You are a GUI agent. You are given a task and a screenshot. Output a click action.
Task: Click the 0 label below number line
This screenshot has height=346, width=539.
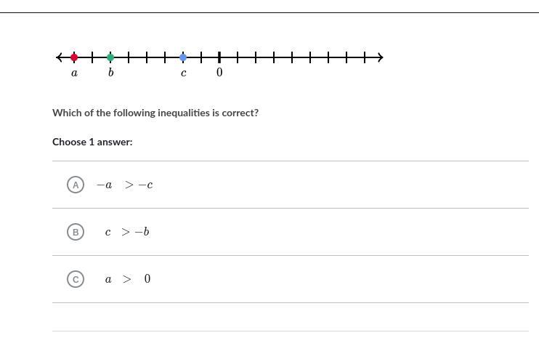click(x=219, y=72)
